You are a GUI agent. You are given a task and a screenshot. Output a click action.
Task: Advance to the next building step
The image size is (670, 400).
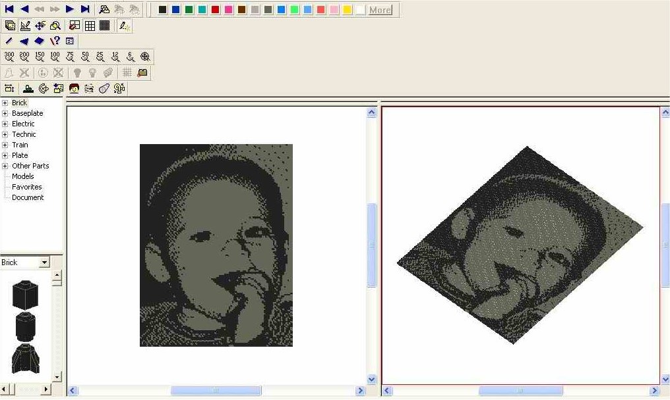pos(70,9)
